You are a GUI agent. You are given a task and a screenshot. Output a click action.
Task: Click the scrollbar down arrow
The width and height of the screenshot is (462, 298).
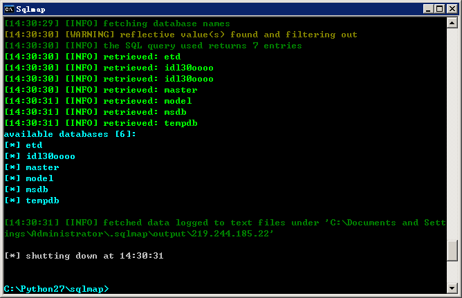coord(452,288)
